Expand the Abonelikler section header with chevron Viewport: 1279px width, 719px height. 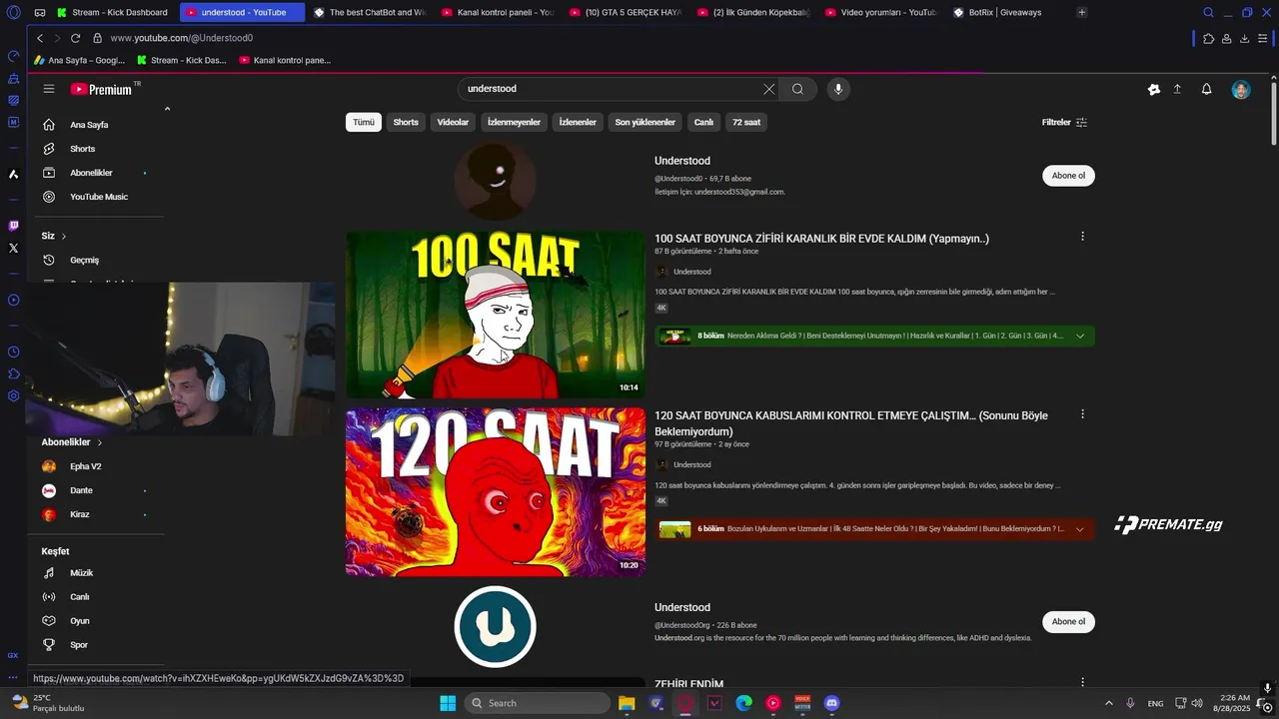coord(72,442)
